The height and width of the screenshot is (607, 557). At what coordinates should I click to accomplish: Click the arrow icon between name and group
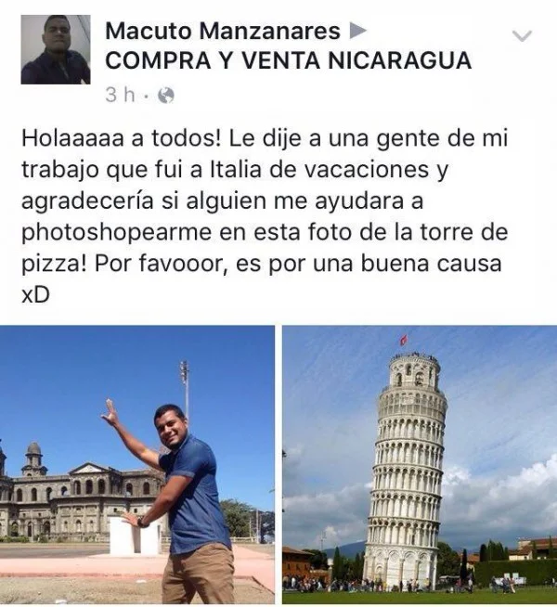tap(357, 31)
